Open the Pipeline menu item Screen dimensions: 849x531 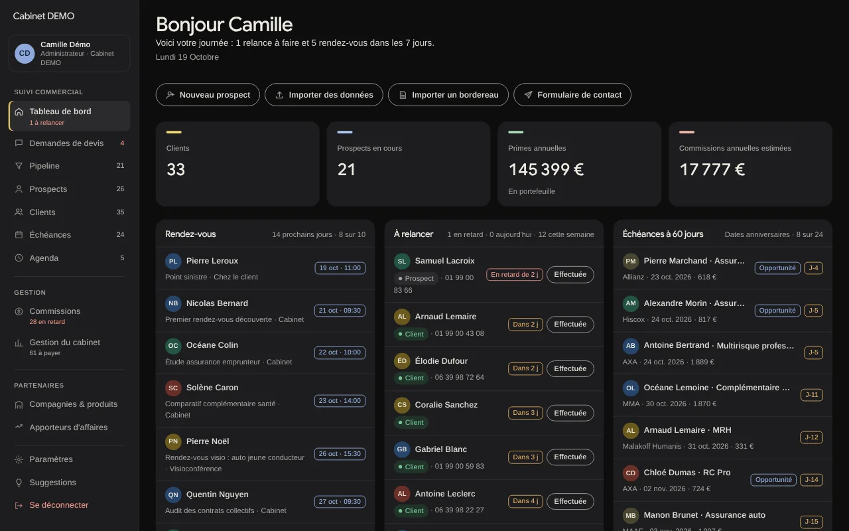(69, 166)
